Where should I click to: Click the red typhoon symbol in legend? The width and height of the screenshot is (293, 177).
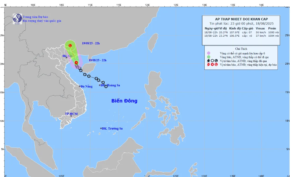pyautogui.click(x=209, y=65)
